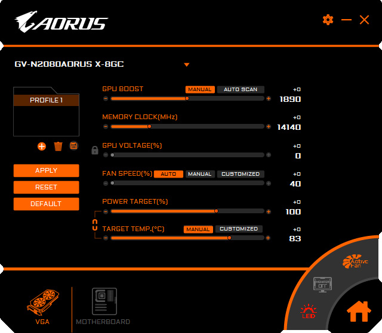
Task: Add a new profile with plus icon
Action: (x=42, y=147)
